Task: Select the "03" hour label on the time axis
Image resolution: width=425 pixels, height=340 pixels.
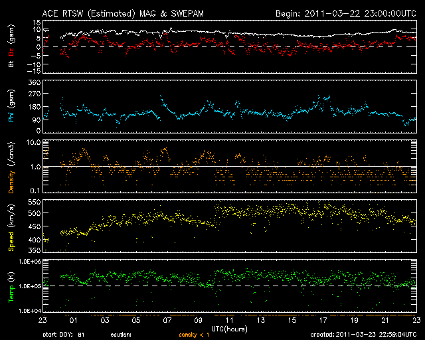Action: click(x=105, y=320)
